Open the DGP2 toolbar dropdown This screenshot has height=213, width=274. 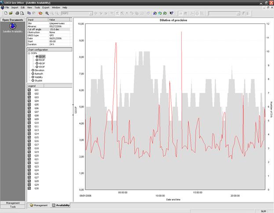[x=91, y=13]
